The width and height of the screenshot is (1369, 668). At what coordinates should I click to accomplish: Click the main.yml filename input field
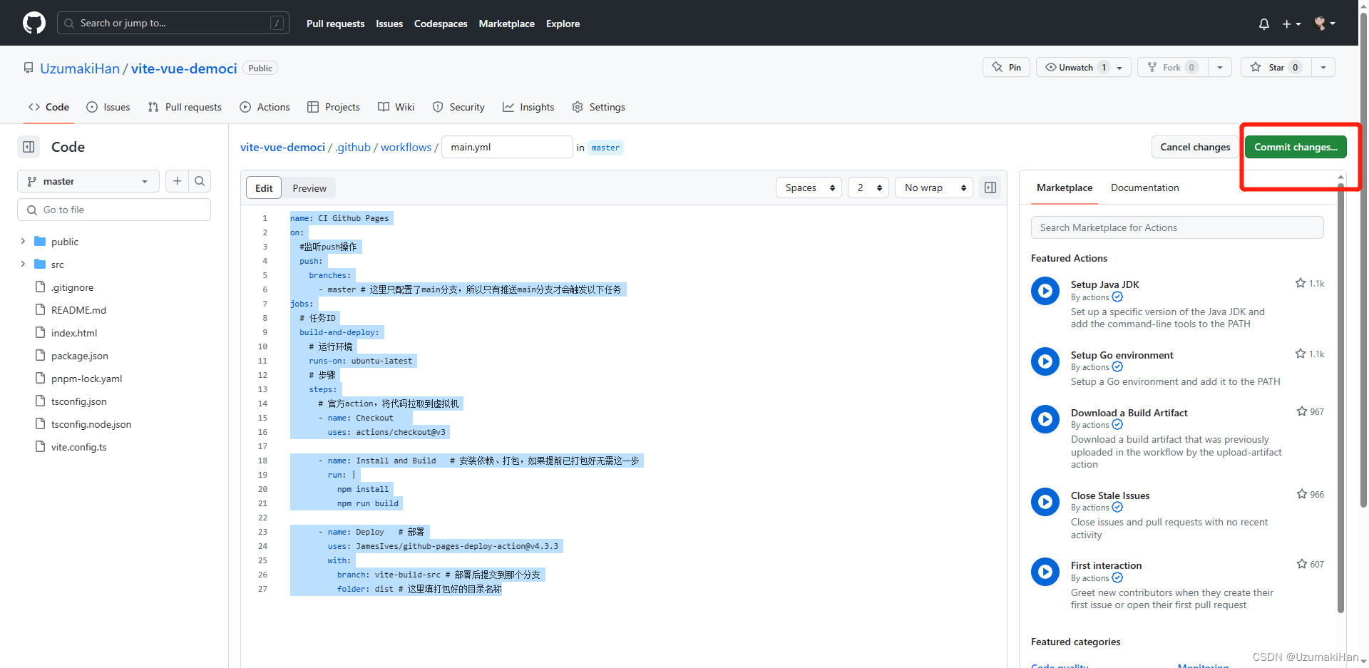click(x=507, y=147)
